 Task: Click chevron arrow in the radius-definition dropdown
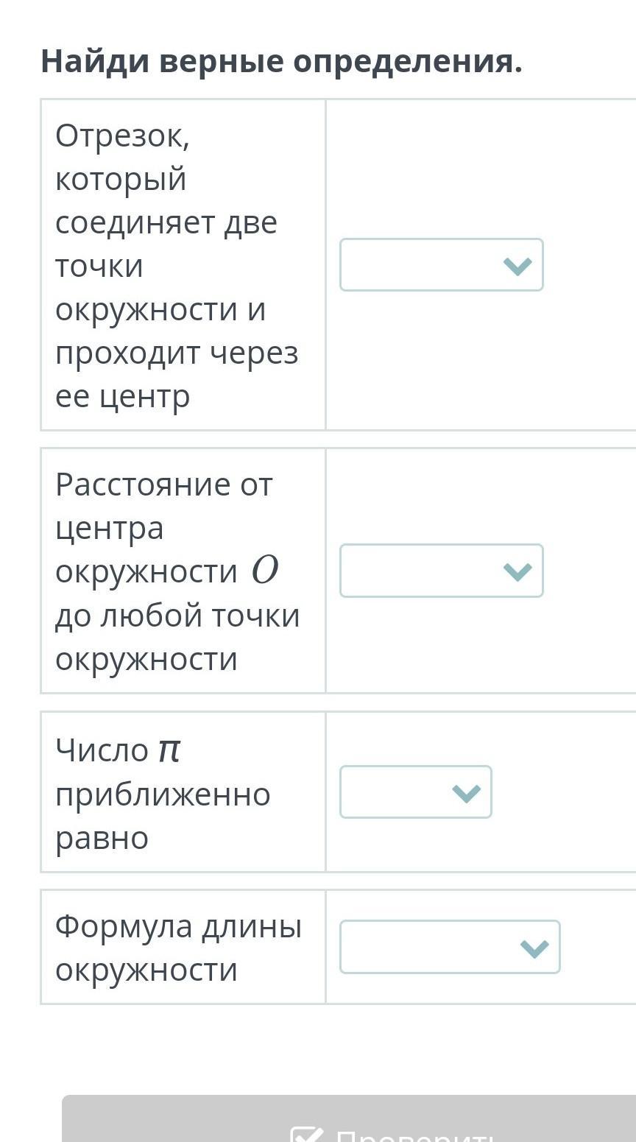(x=517, y=571)
